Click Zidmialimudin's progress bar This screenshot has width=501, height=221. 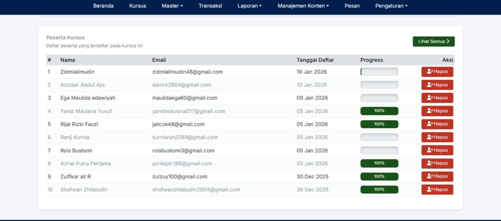(x=379, y=72)
